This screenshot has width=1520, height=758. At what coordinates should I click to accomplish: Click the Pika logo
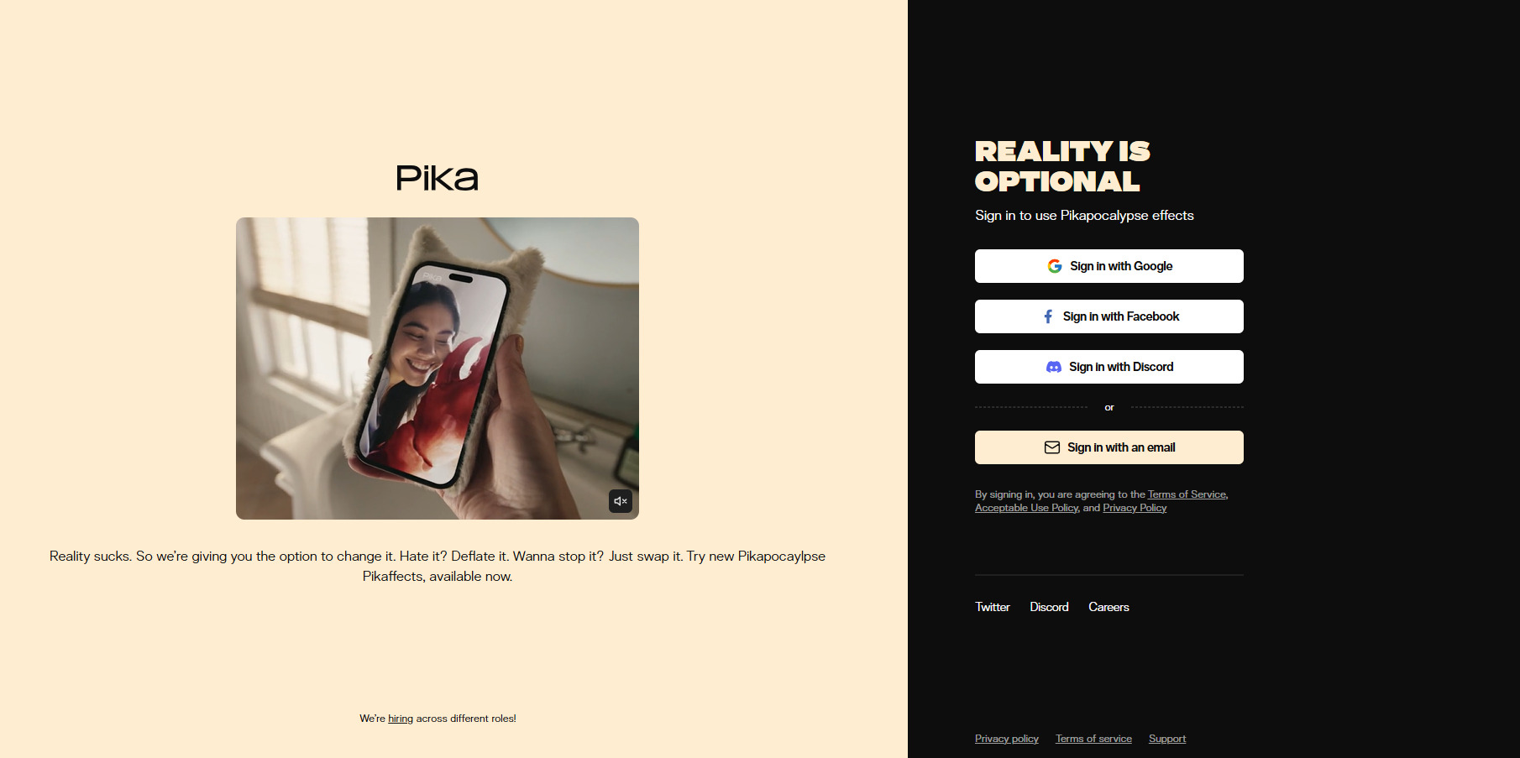tap(438, 178)
